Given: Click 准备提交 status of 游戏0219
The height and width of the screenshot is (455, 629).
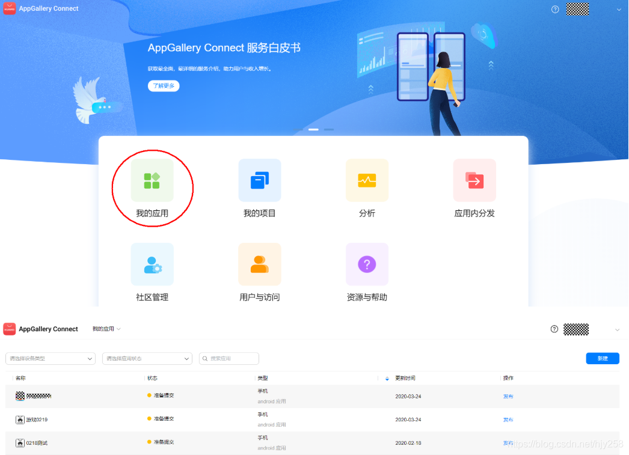Looking at the screenshot, I should coord(164,418).
